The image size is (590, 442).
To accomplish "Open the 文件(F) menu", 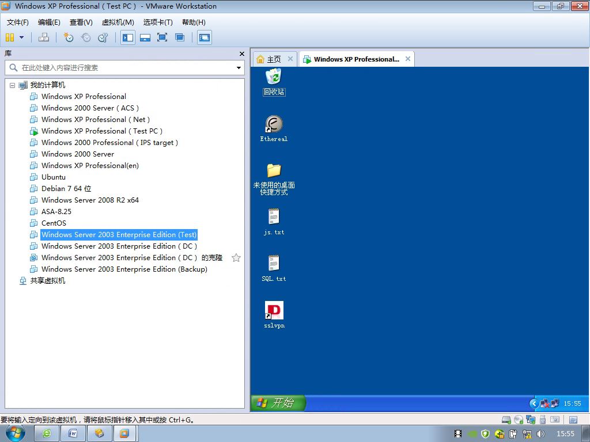I will coord(18,22).
